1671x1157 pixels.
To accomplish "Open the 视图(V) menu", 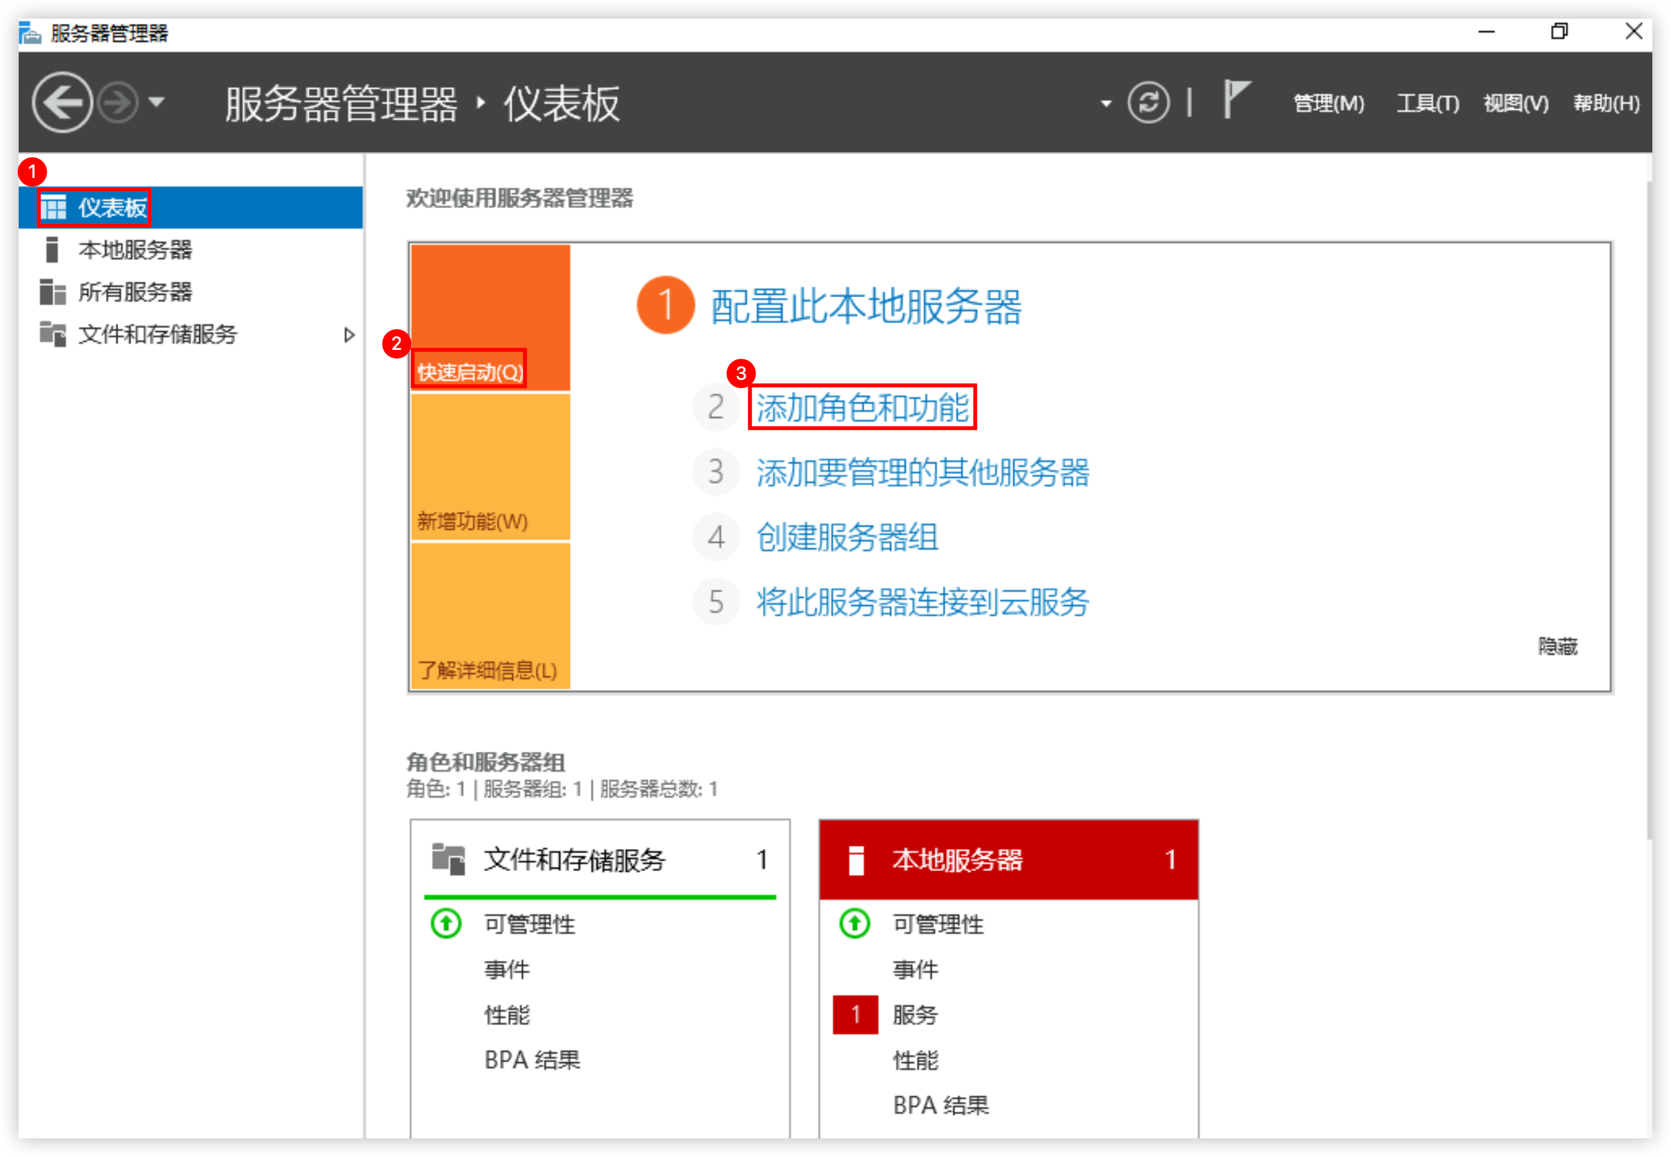I will point(1516,104).
